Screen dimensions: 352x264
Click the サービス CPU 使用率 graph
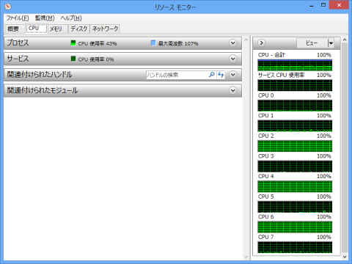[x=295, y=85]
